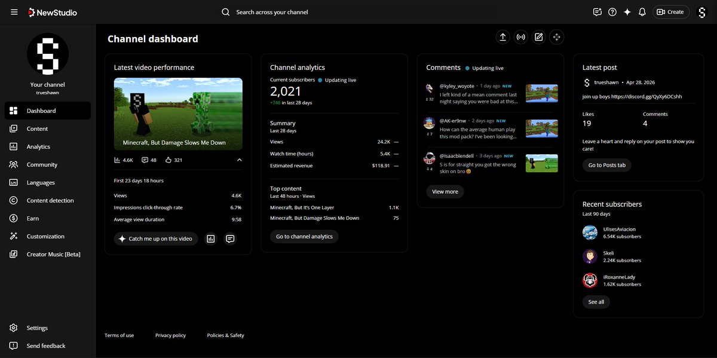Open thumbnail beside kyley_woyote's comment
This screenshot has width=717, height=358.
click(x=542, y=93)
